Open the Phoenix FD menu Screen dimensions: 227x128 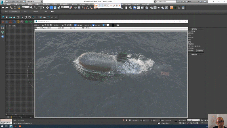136,4
